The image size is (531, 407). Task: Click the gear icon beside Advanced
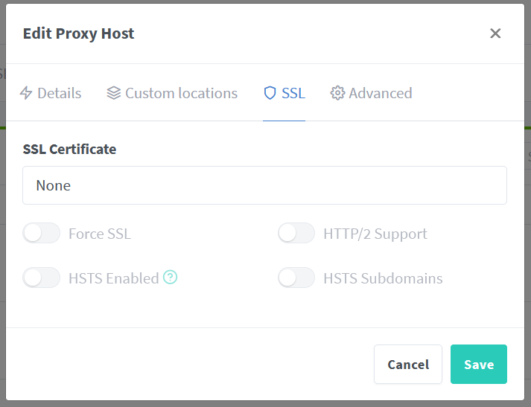337,93
